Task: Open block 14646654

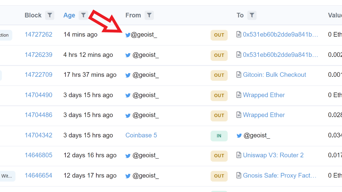Action: click(38, 176)
